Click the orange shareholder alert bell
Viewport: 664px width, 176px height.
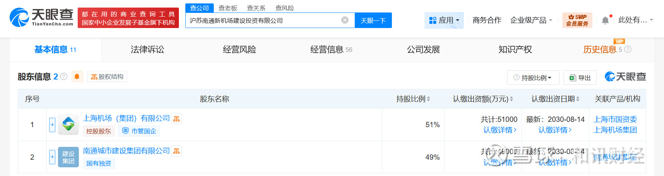point(77,76)
